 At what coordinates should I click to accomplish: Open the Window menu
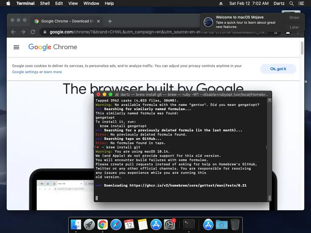click(91, 3)
